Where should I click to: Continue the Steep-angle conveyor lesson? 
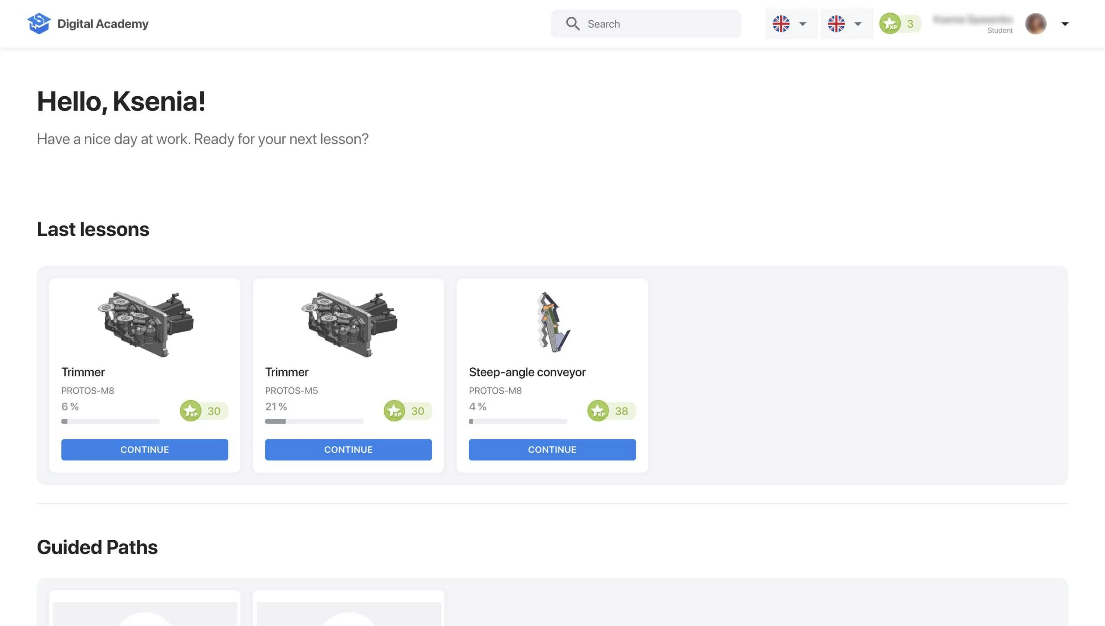pos(552,449)
